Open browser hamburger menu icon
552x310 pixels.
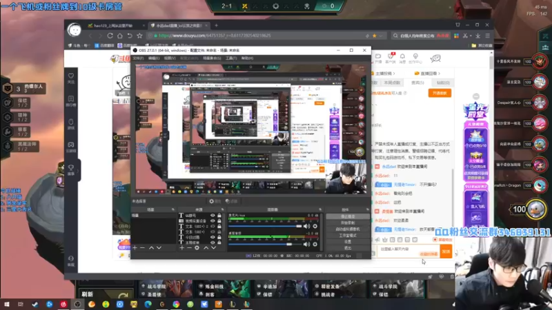click(x=488, y=36)
